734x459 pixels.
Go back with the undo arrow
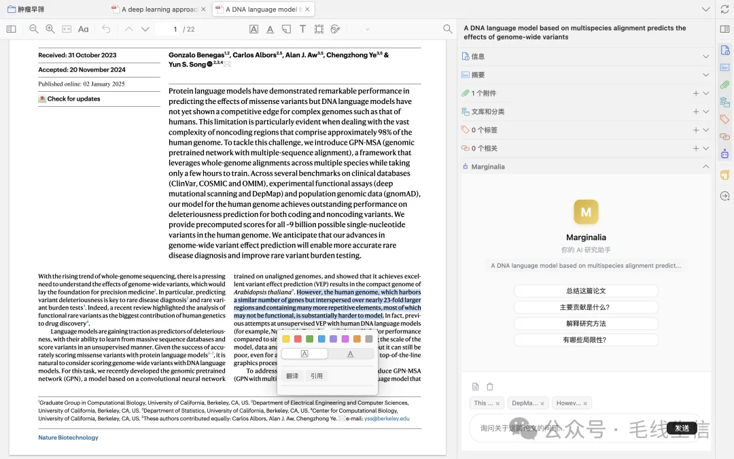pyautogui.click(x=106, y=29)
